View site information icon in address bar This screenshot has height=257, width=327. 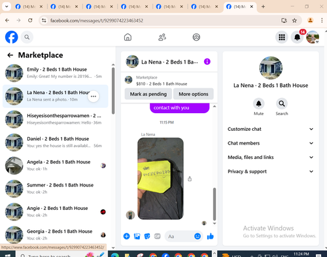click(x=44, y=20)
